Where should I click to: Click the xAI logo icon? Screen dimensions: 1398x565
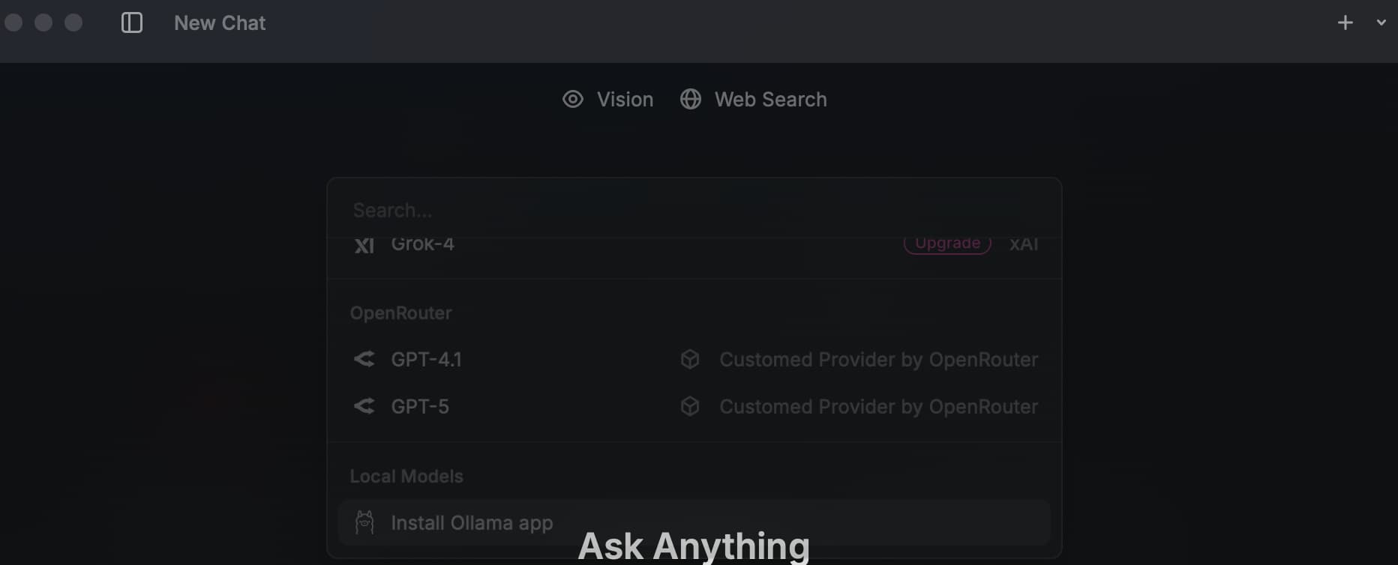point(364,245)
